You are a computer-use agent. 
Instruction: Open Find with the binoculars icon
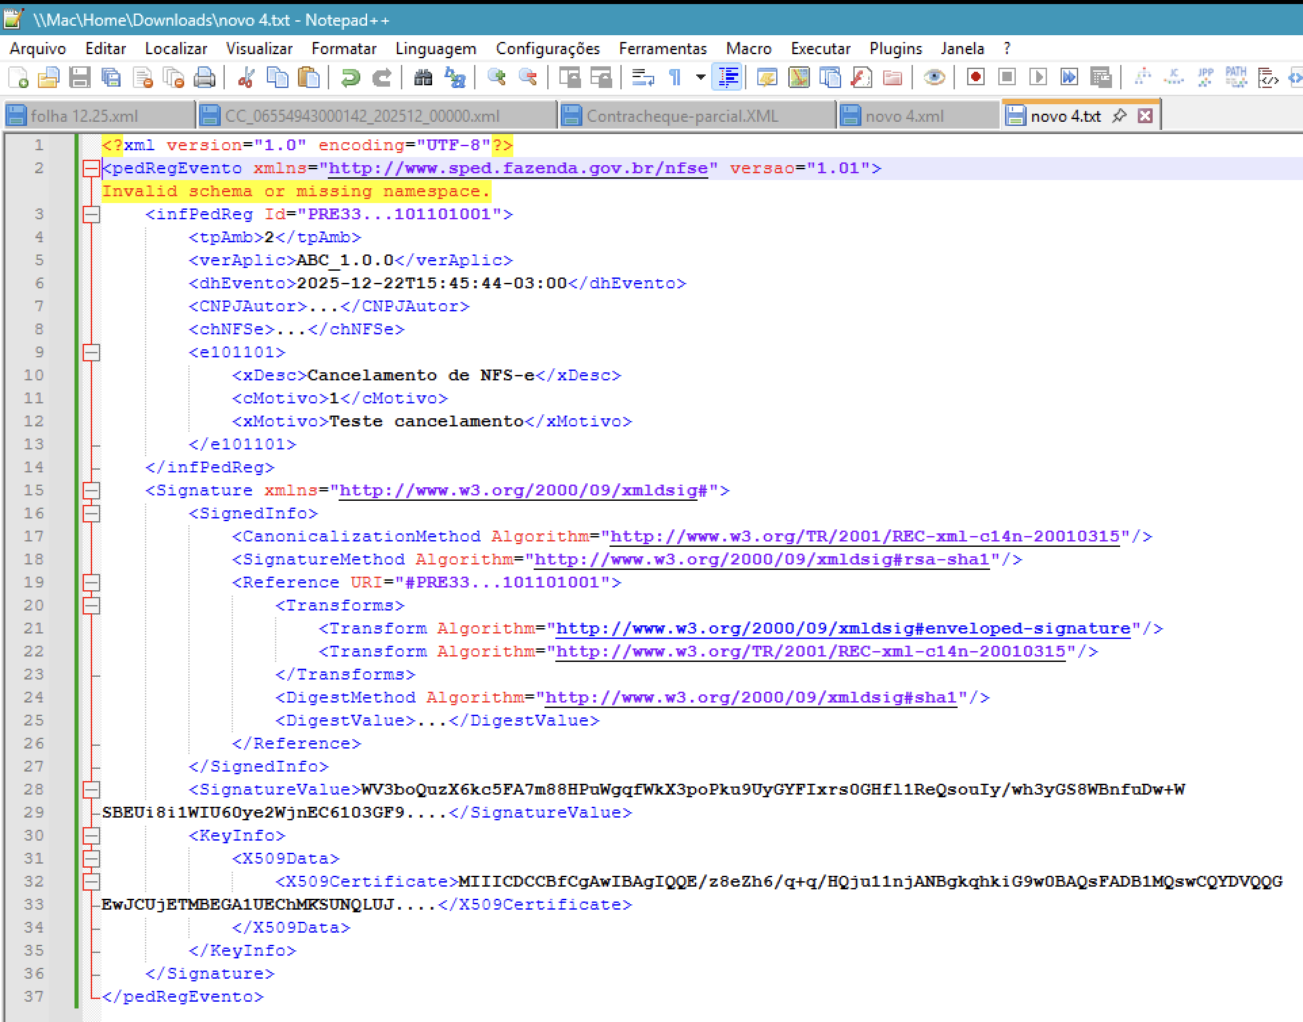coord(423,78)
